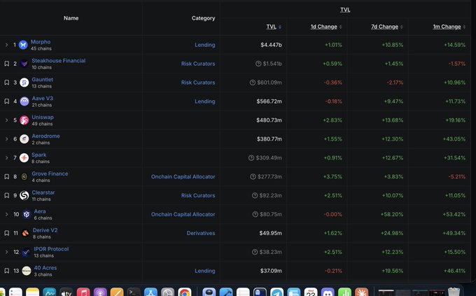Click the question icon beside $80.75m
Image resolution: width=476 pixels, height=296 pixels.
click(255, 214)
